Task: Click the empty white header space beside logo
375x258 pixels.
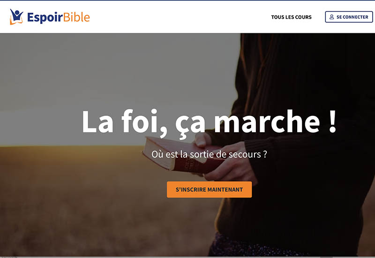Action: [x=180, y=17]
